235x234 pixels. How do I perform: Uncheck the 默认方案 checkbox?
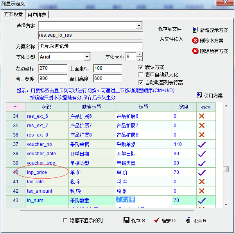(141, 67)
